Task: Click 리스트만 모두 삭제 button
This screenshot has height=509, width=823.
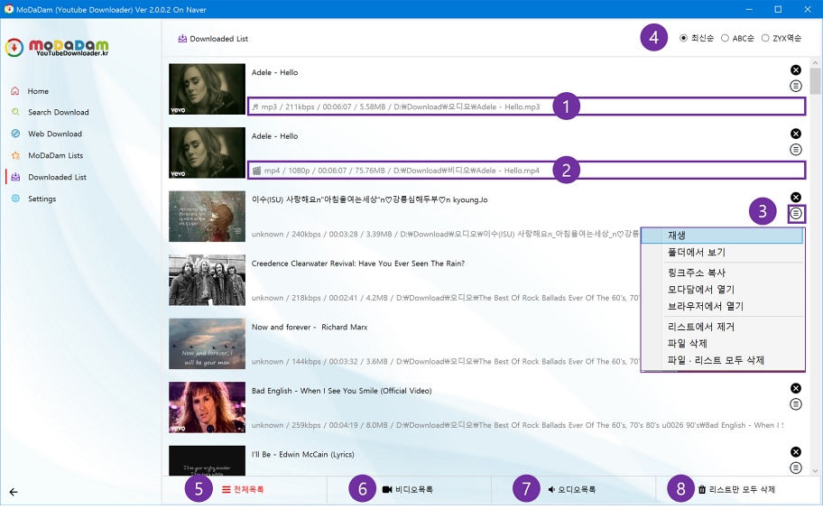Action: point(736,489)
